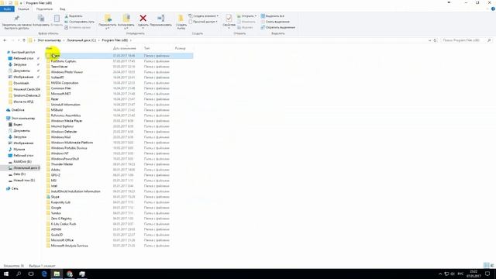The width and height of the screenshot is (496, 279).
Task: Open Chrome from the taskbar
Action: coord(70,274)
